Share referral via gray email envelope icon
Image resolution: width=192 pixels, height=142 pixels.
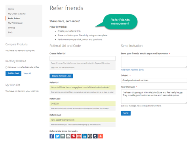(68, 136)
